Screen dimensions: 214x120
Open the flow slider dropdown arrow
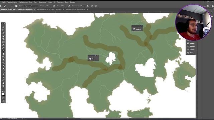click(66, 6)
